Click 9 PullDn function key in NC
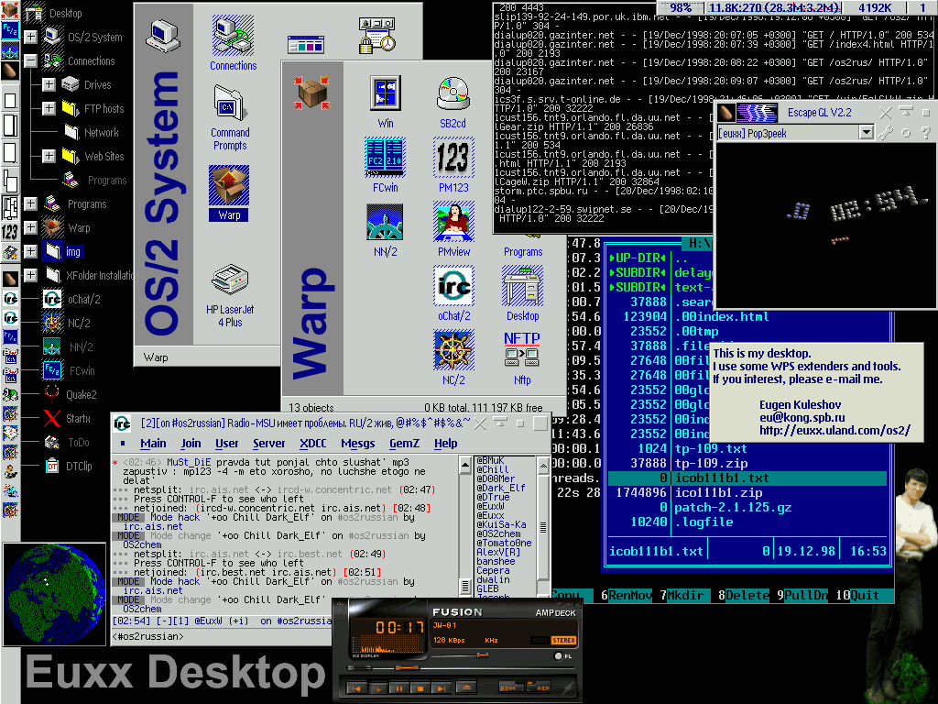The width and height of the screenshot is (938, 704). 802,595
